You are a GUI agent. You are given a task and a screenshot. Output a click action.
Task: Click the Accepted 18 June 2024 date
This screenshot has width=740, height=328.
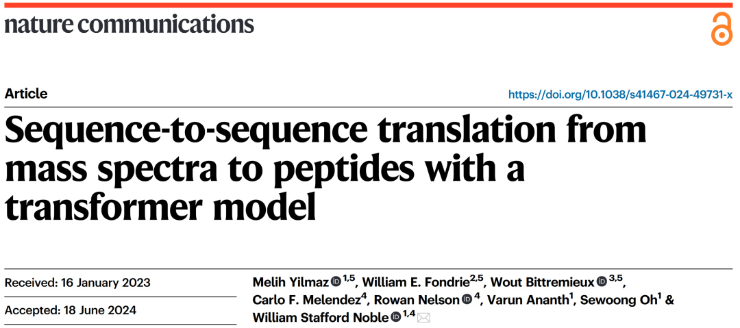pos(71,310)
